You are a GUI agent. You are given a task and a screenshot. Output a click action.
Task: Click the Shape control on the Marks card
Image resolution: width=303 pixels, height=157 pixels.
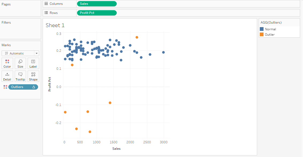[33, 76]
